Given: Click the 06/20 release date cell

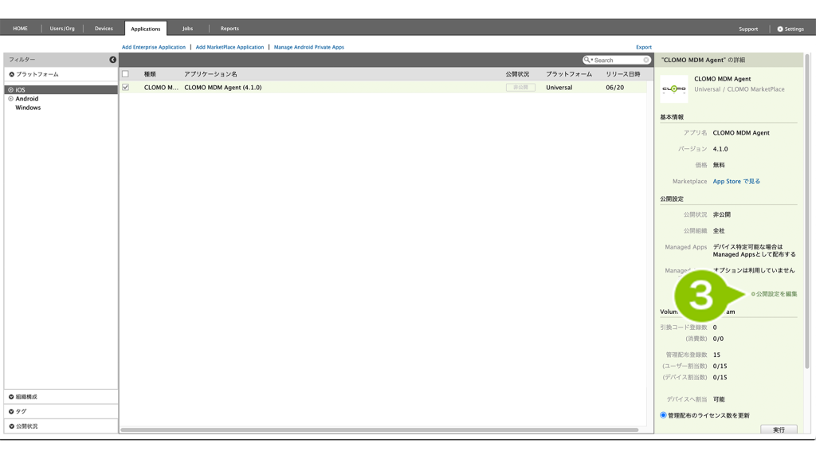Looking at the screenshot, I should tap(614, 88).
